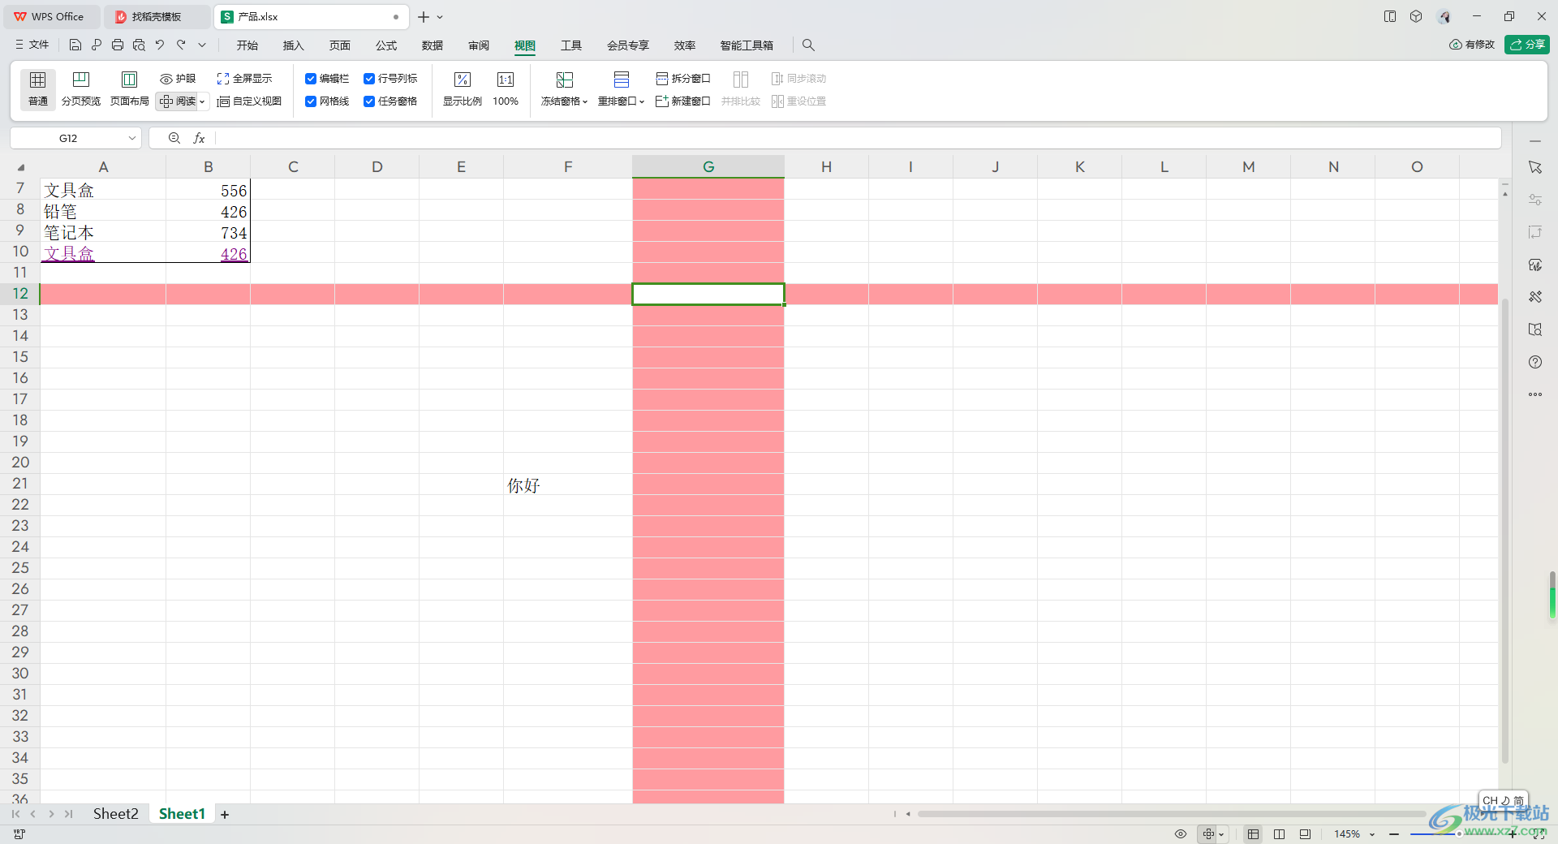Click the zoom magnifier beside the formula bar
The height and width of the screenshot is (844, 1558).
[174, 139]
